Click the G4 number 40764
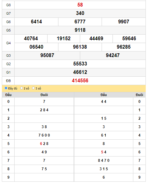Screen dimensions: 147x183 coord(31,39)
